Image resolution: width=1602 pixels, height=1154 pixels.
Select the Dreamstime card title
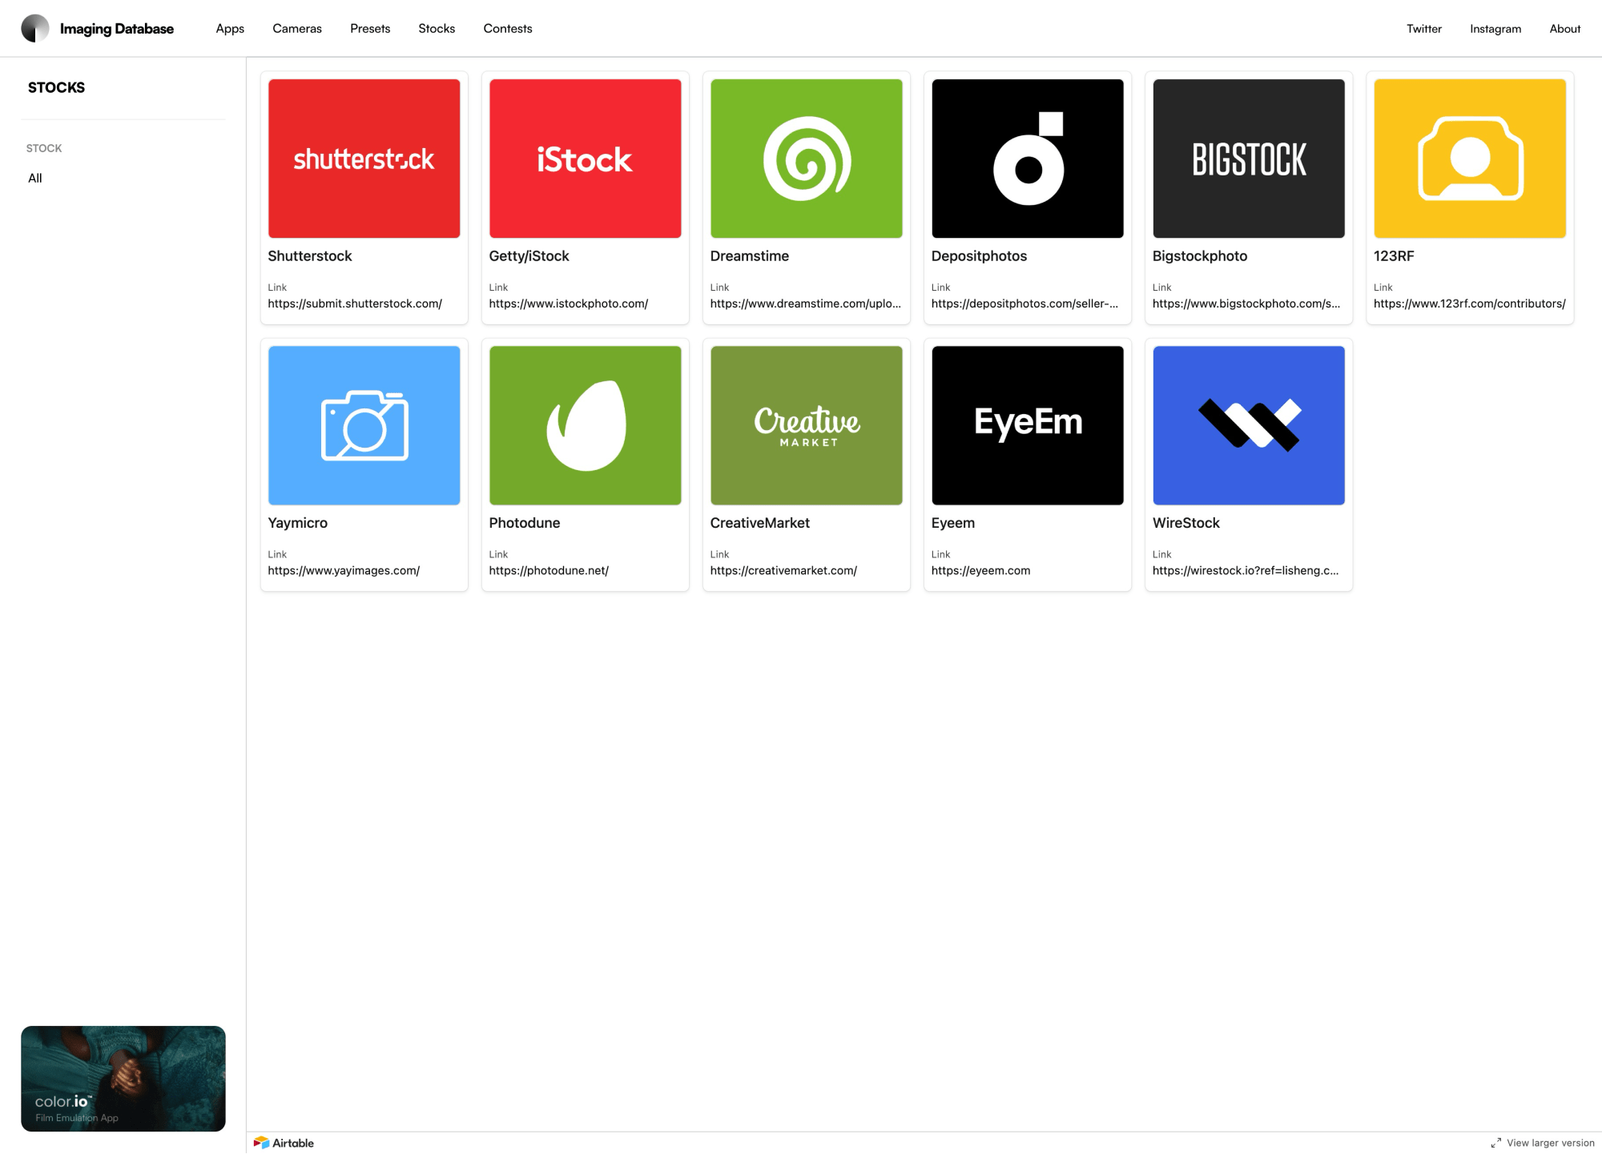pos(750,256)
